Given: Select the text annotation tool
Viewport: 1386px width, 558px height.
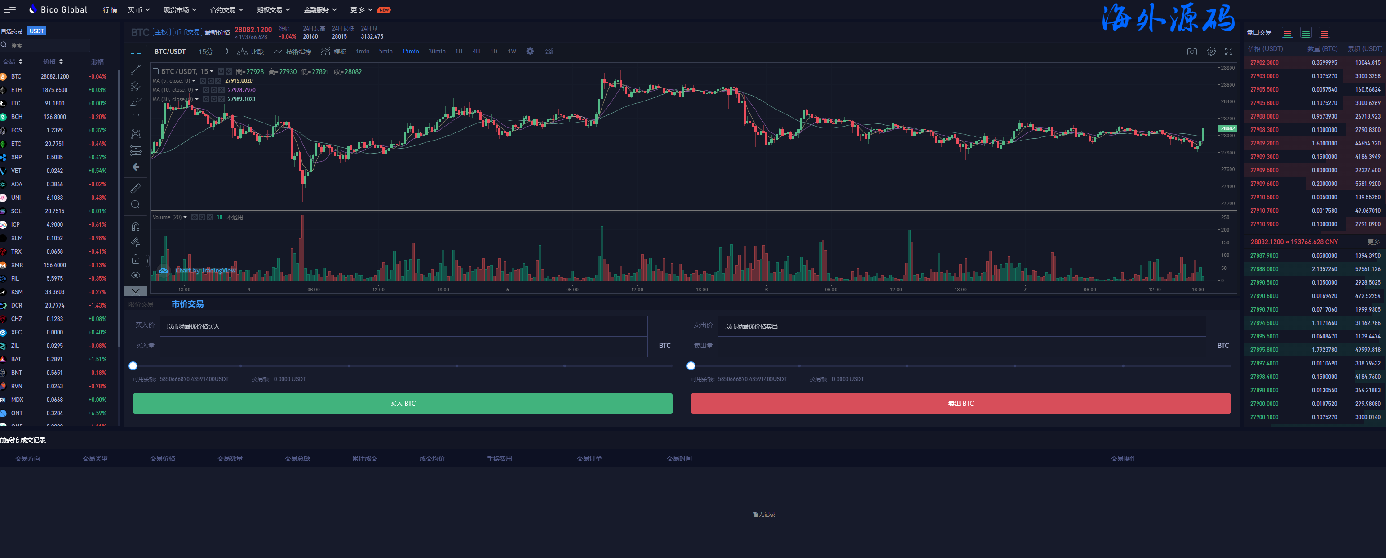Looking at the screenshot, I should click(x=136, y=118).
